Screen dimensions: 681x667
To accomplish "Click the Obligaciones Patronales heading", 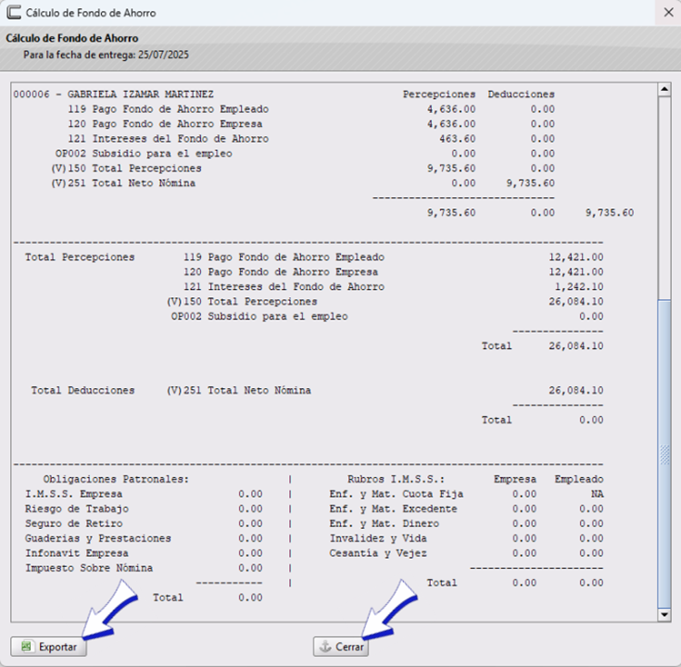I will coord(117,479).
